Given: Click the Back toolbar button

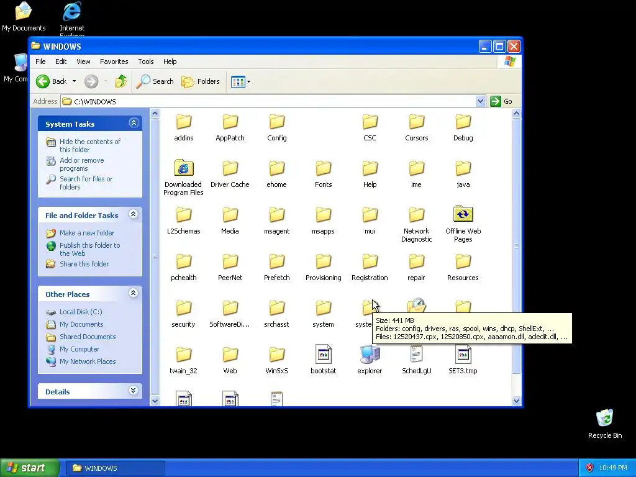Looking at the screenshot, I should coord(51,81).
